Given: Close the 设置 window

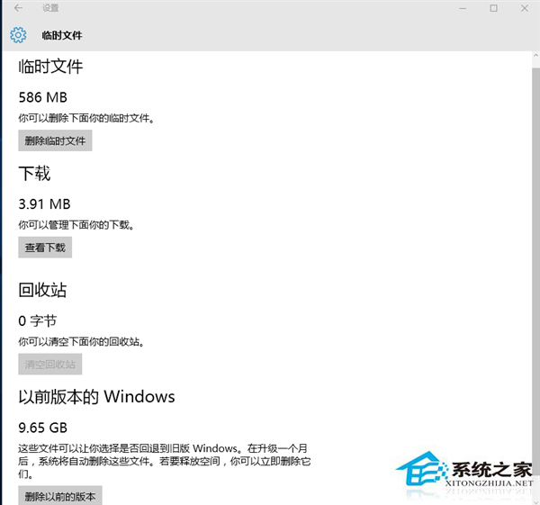Looking at the screenshot, I should point(525,8).
